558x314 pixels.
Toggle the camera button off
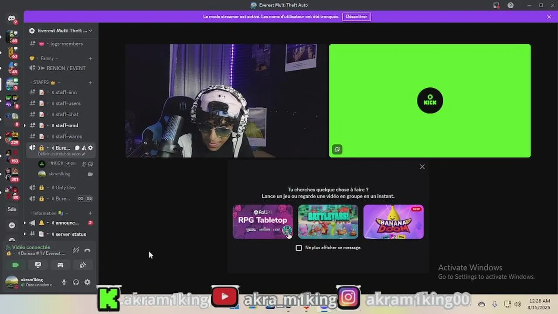(x=15, y=265)
